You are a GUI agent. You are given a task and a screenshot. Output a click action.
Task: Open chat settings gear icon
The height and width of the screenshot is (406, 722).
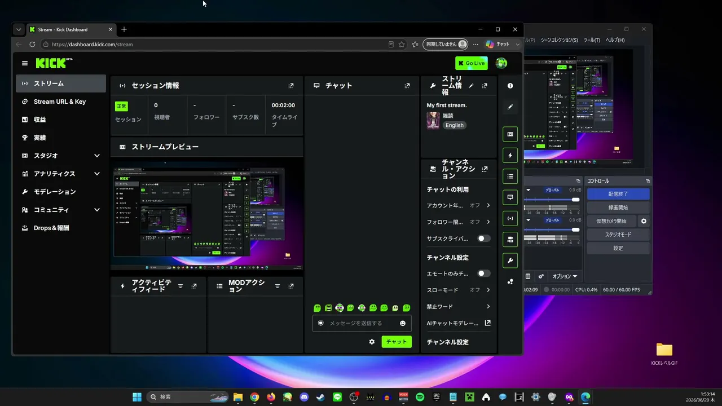pos(372,342)
